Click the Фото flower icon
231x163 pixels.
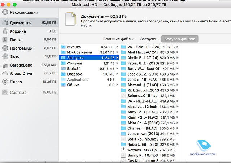[x=5, y=56]
